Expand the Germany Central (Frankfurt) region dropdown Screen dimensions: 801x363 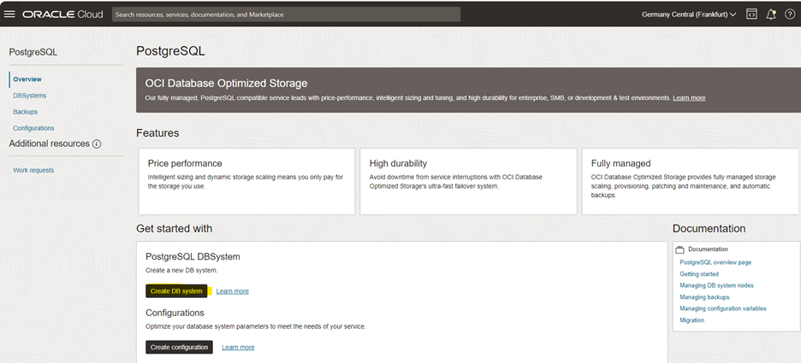click(x=689, y=15)
